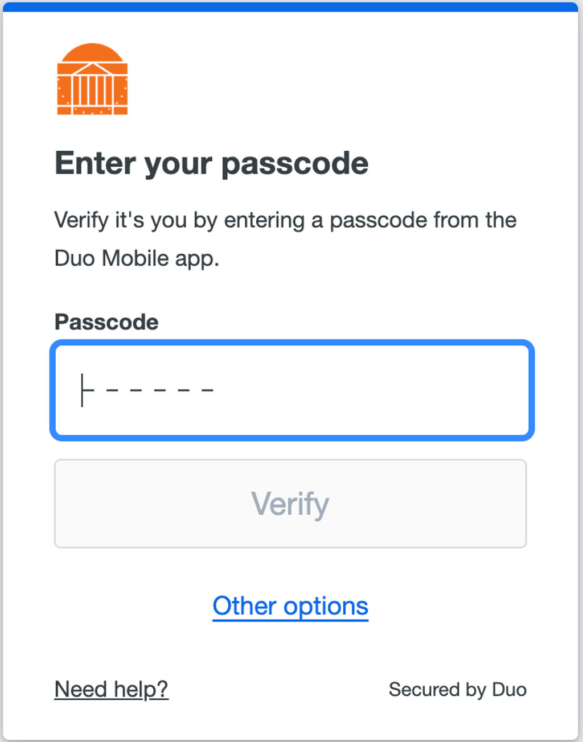The height and width of the screenshot is (742, 583).
Task: Click the word "Duo" in the footer
Action: point(509,690)
